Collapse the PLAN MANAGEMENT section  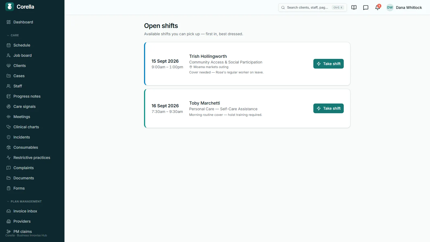[x=24, y=201]
